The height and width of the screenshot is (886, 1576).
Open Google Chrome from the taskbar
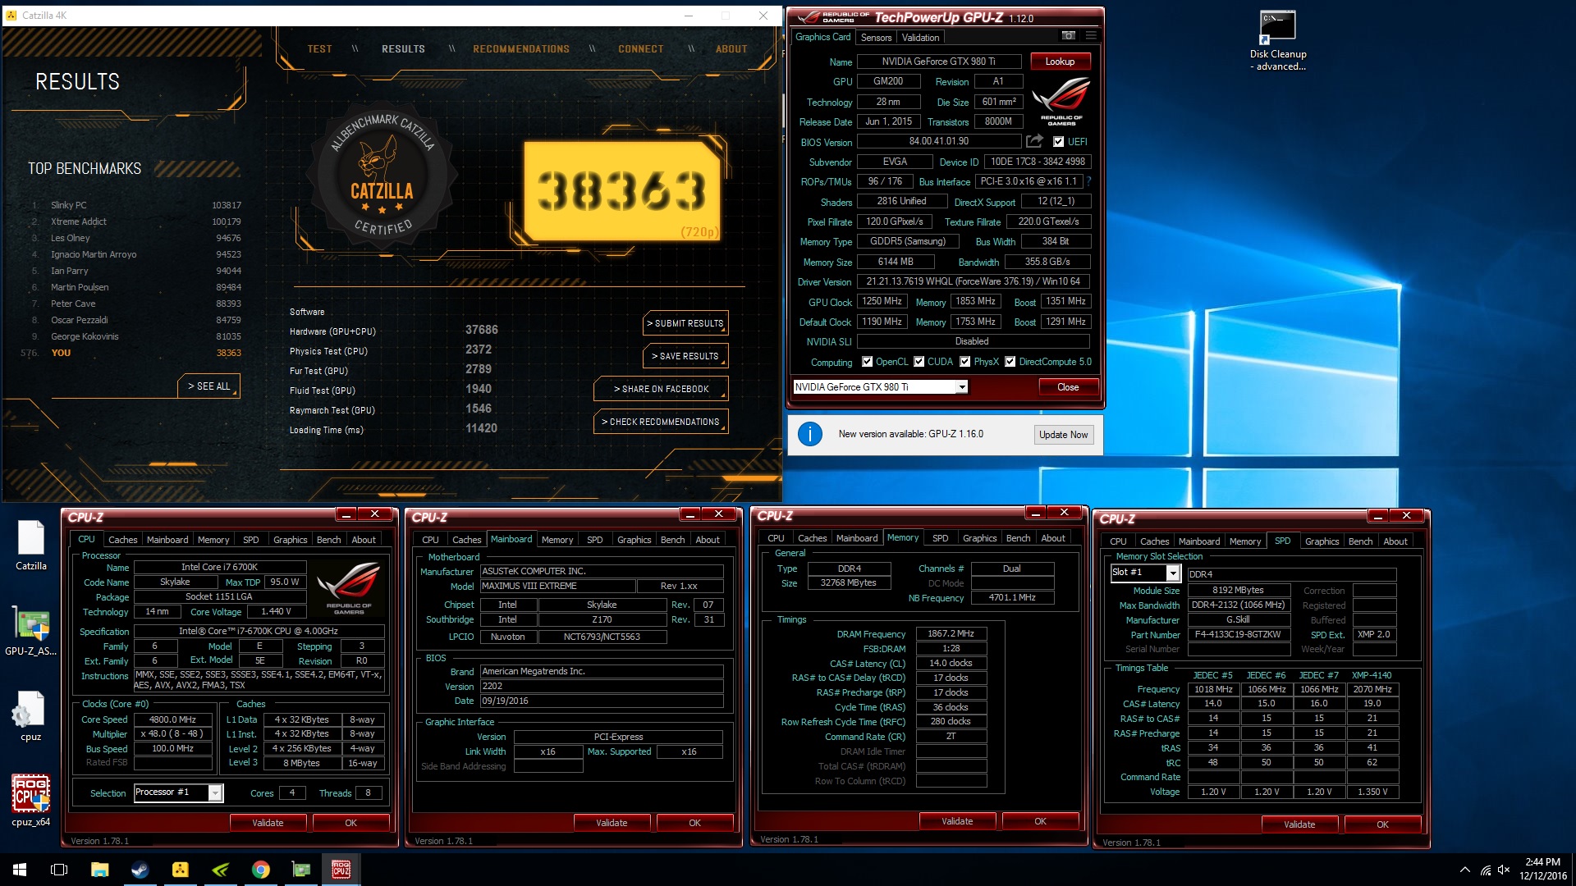pos(260,870)
